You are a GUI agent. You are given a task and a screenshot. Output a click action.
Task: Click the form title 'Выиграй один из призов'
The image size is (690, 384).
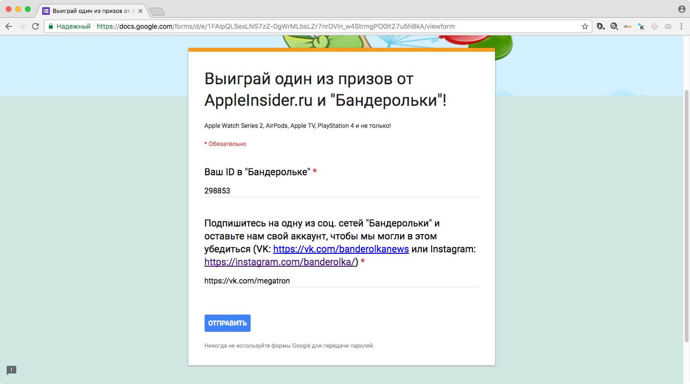click(x=325, y=90)
